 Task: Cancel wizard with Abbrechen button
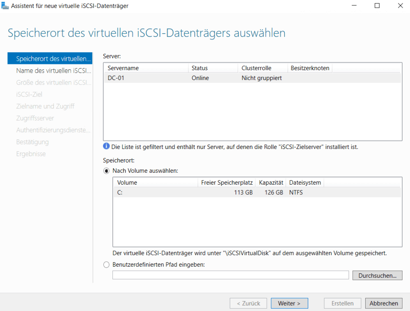pos(383,303)
